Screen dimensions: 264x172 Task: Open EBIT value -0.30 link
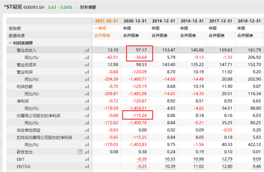142,159
